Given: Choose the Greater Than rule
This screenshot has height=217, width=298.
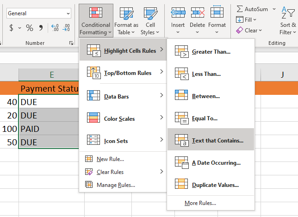Looking at the screenshot, I should coord(211,51).
